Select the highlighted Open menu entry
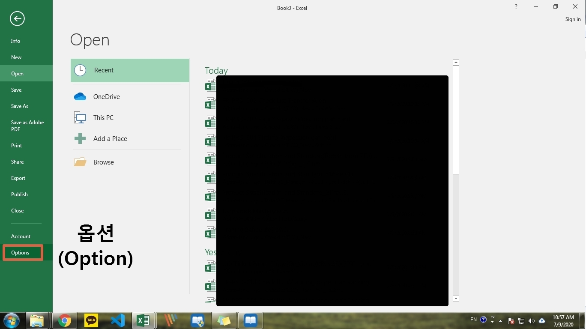This screenshot has height=329, width=586. 26,74
